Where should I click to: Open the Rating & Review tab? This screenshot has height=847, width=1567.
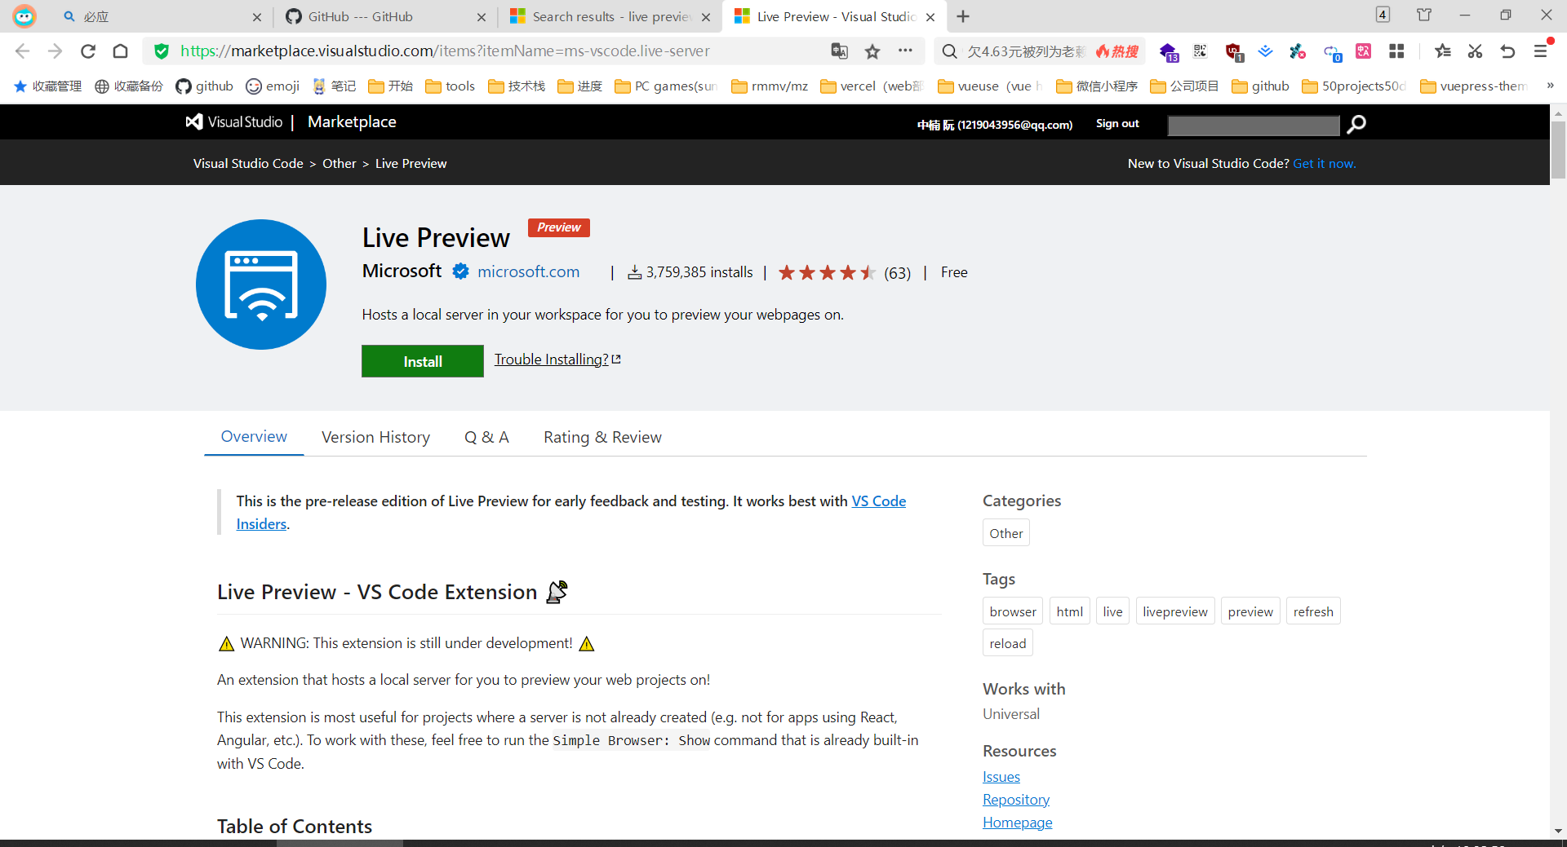[602, 438]
